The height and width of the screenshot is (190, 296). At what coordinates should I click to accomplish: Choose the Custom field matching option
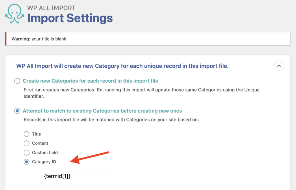26,152
